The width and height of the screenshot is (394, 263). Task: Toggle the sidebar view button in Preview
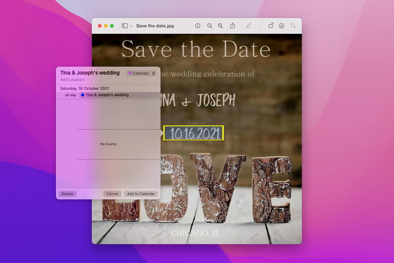click(x=125, y=26)
